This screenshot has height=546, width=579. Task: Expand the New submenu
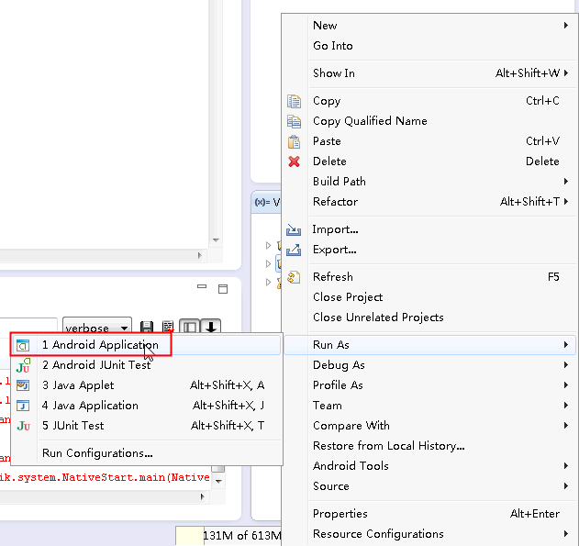point(566,26)
